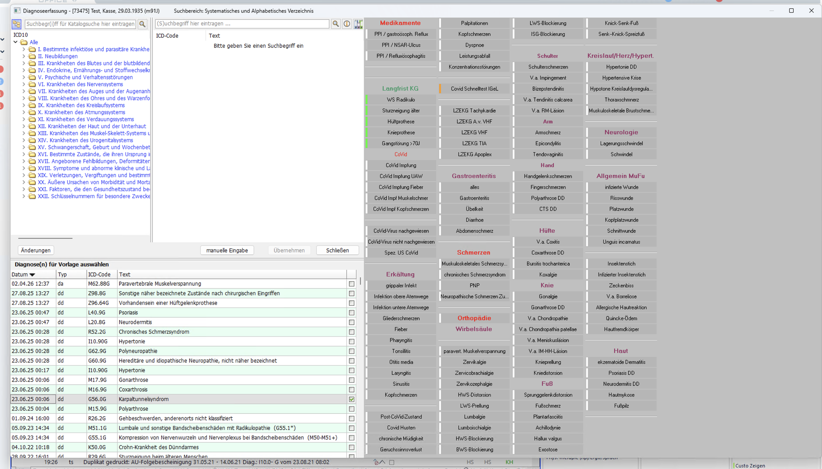The image size is (822, 469).
Task: Click the info circle icon
Action: [347, 23]
